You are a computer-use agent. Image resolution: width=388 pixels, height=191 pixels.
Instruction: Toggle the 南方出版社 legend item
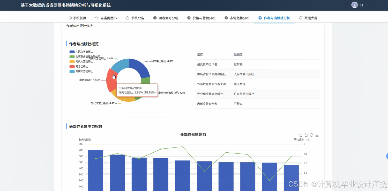point(79,66)
